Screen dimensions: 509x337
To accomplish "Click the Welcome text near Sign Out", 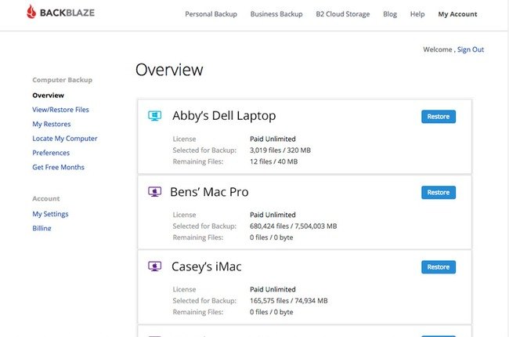I will [437, 49].
